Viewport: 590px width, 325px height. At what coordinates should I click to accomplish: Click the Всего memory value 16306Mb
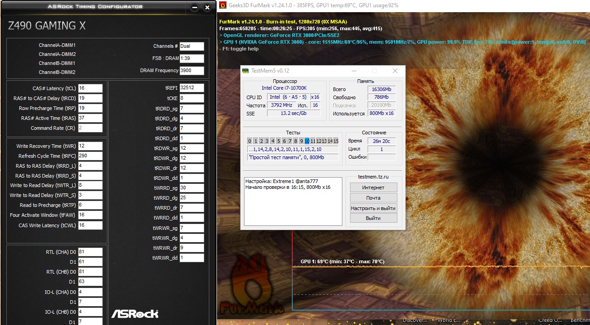point(382,90)
